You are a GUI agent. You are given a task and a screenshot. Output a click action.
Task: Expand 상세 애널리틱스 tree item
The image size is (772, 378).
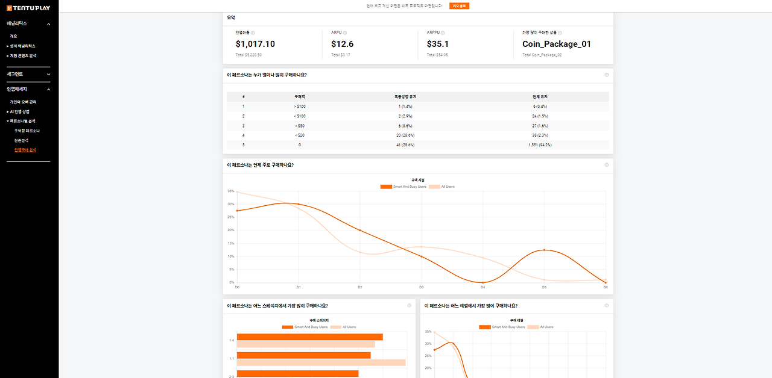click(21, 46)
